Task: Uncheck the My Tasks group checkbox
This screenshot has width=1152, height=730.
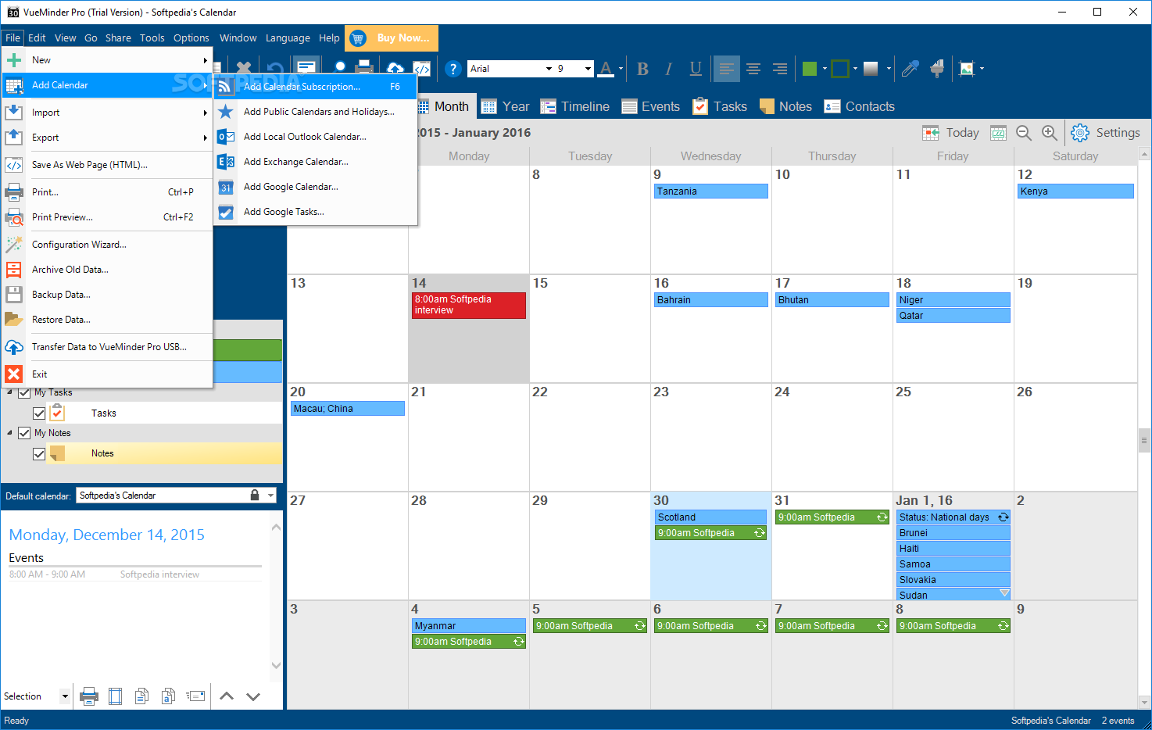Action: pos(24,392)
